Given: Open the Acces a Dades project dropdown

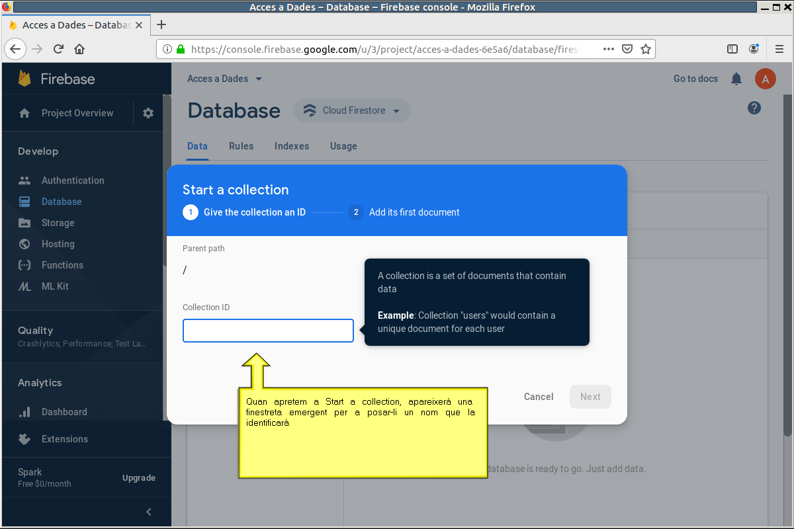Looking at the screenshot, I should tap(225, 79).
